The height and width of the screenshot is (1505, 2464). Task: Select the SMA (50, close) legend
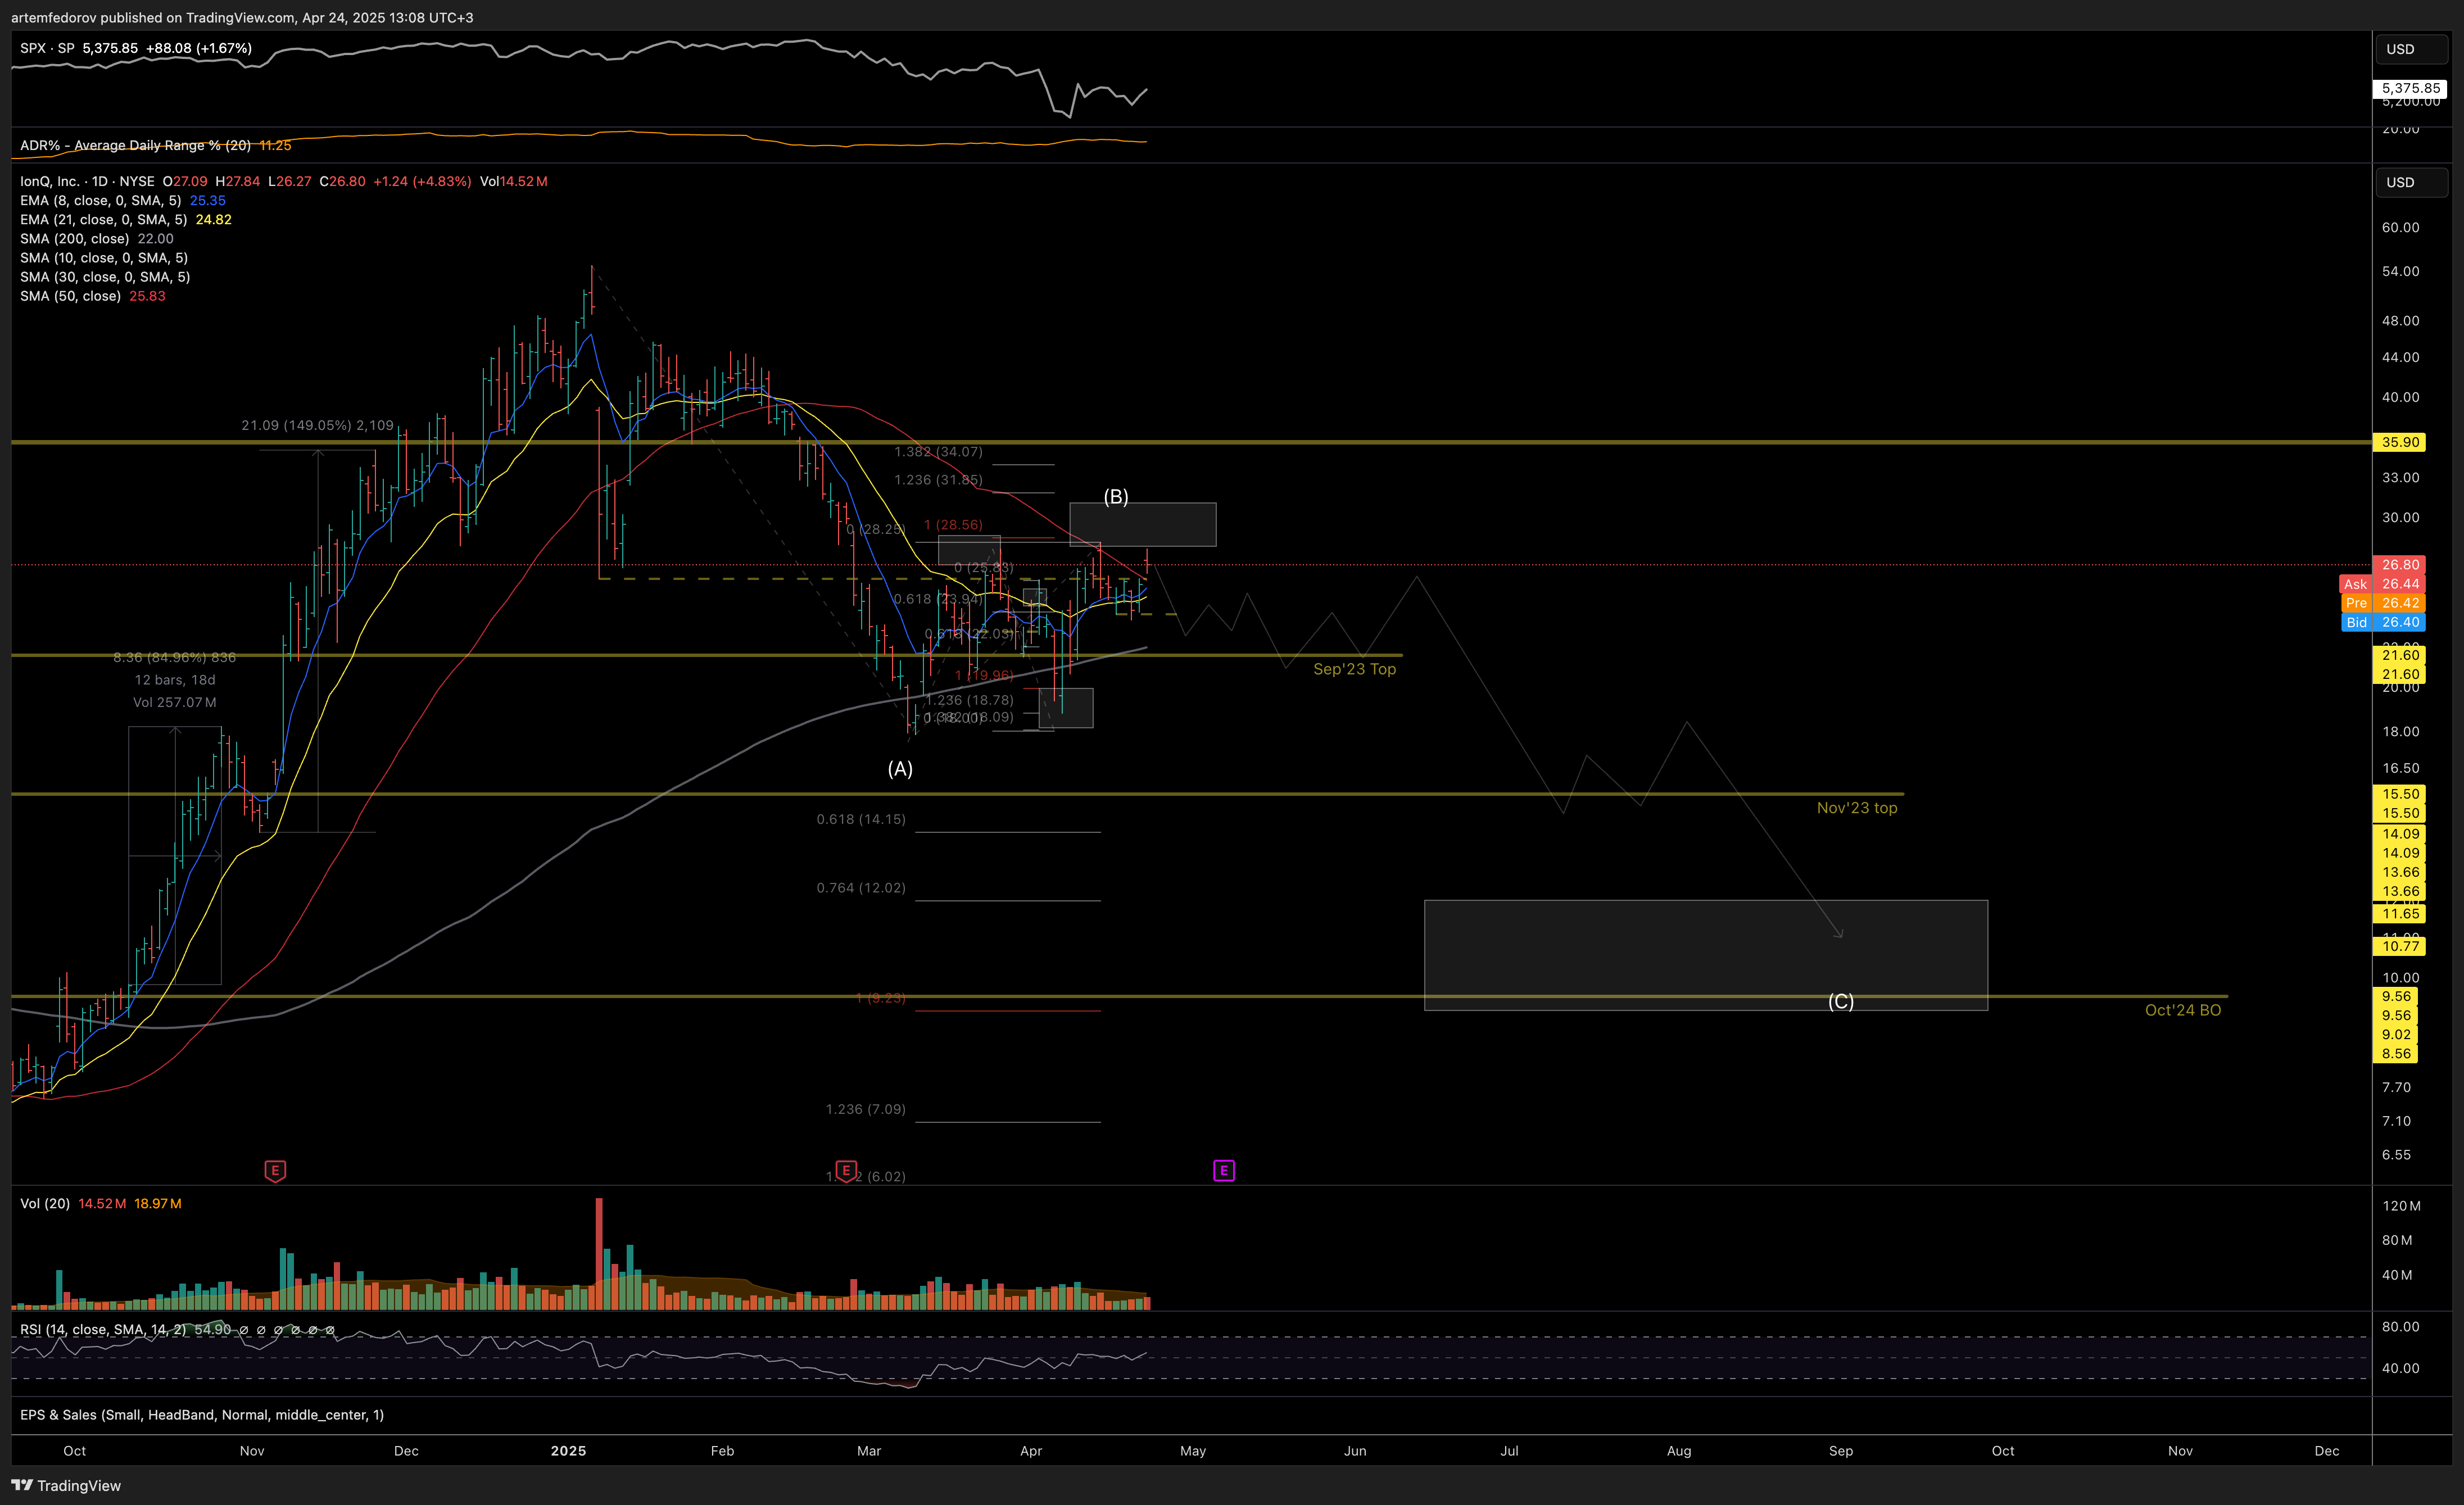pyautogui.click(x=93, y=296)
